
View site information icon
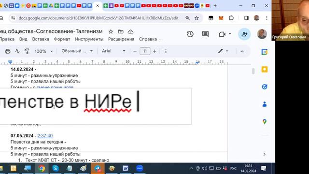tap(13, 18)
